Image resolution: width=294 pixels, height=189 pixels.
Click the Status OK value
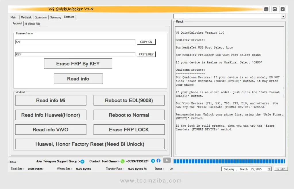[x=172, y=169]
